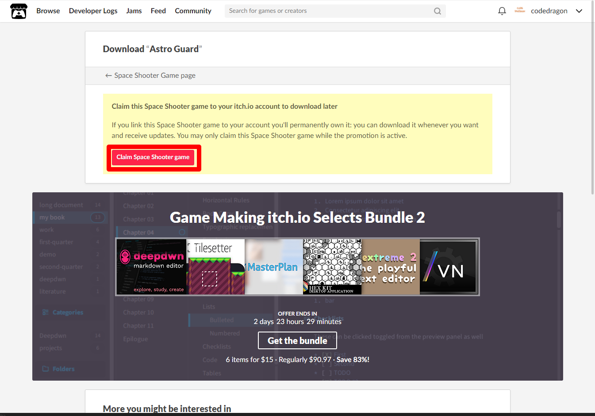
Task: Open the Jams page
Action: click(x=134, y=11)
